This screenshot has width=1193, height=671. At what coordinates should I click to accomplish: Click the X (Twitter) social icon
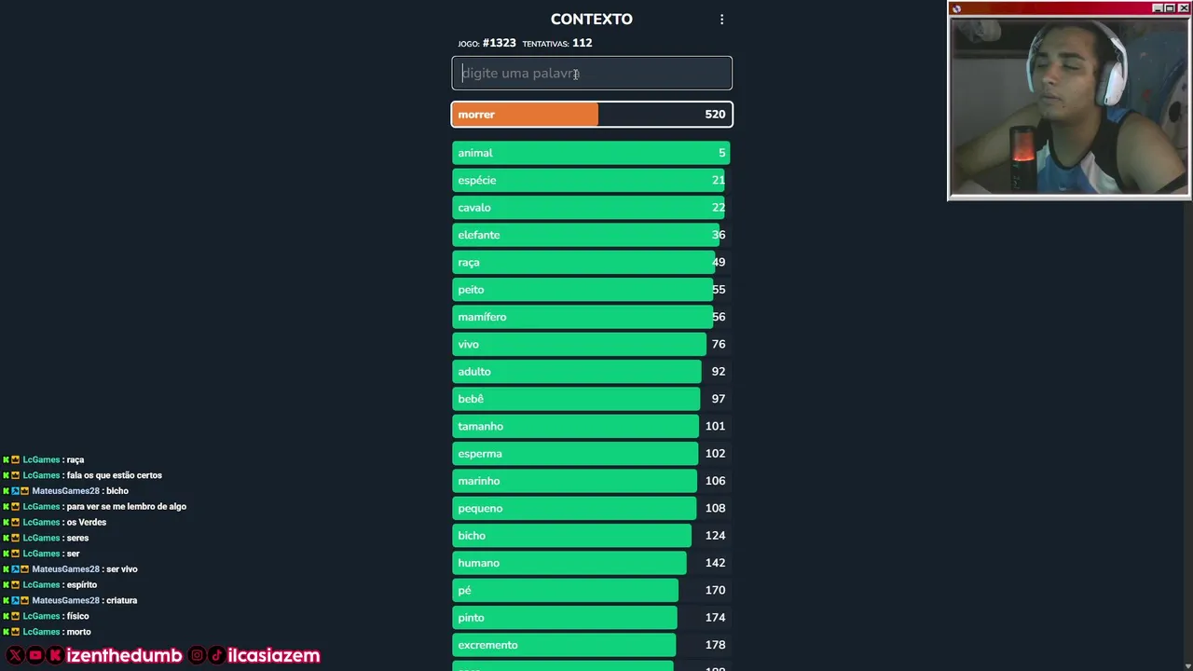tap(15, 655)
